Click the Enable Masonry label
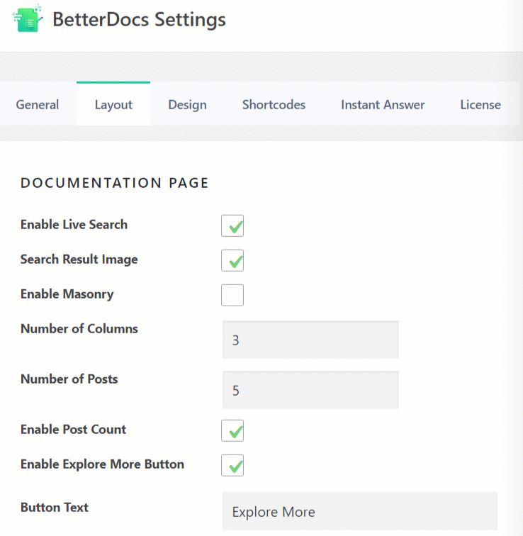Viewport: 523px width, 536px height. 67,294
